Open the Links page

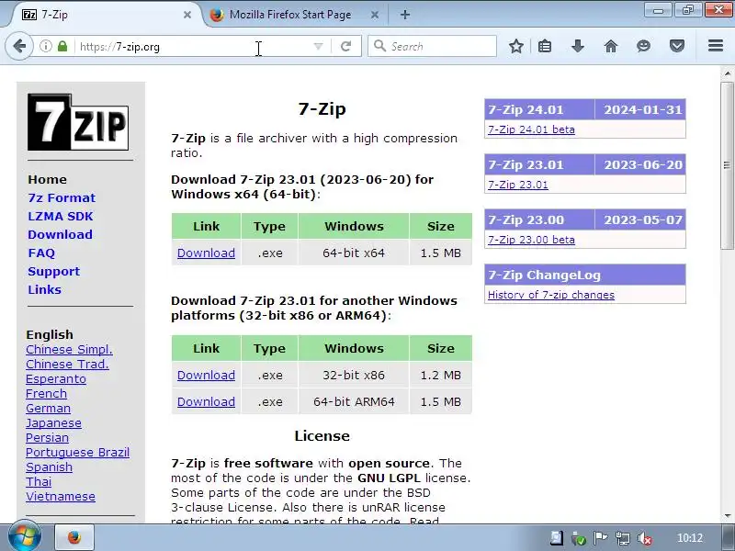pos(44,289)
